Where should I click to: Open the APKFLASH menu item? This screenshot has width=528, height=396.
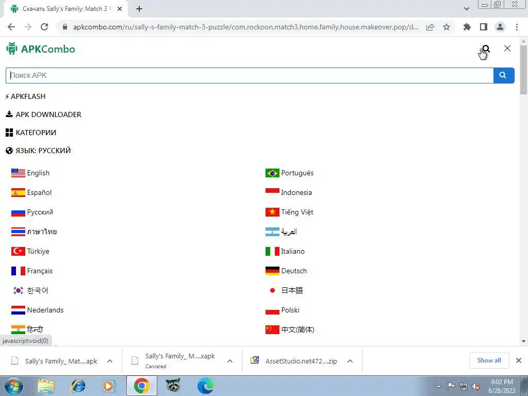pyautogui.click(x=26, y=96)
